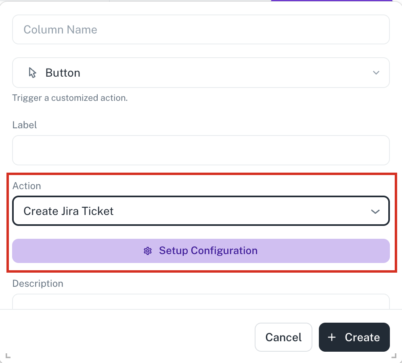
Task: Click the Action field caption
Action: pyautogui.click(x=27, y=186)
